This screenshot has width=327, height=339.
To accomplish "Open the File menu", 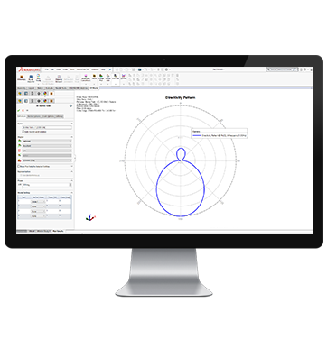I will pyautogui.click(x=47, y=69).
